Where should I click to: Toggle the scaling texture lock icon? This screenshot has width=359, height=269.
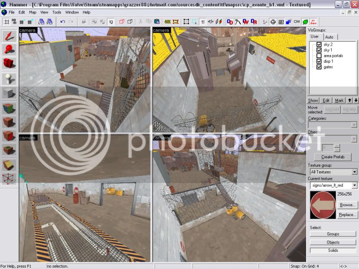(210, 22)
